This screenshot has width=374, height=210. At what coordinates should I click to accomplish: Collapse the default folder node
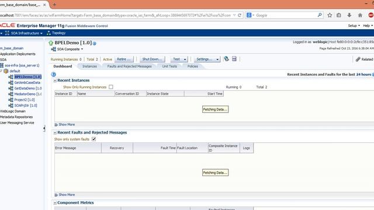[x=1, y=71]
